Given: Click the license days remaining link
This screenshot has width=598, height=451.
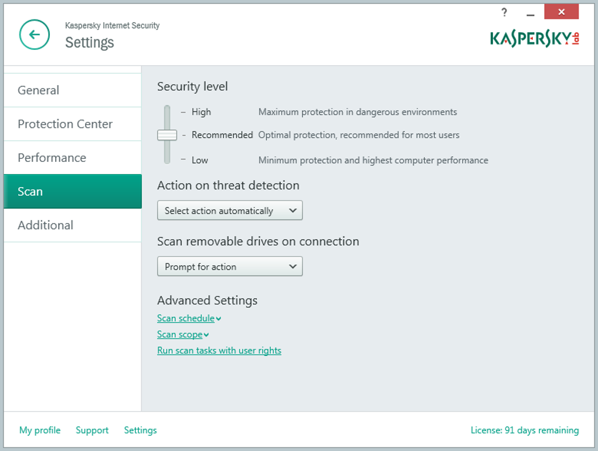Looking at the screenshot, I should [x=525, y=430].
